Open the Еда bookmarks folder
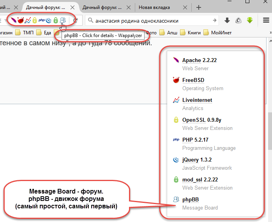Viewport: 272px width, 222px height. click(x=44, y=33)
